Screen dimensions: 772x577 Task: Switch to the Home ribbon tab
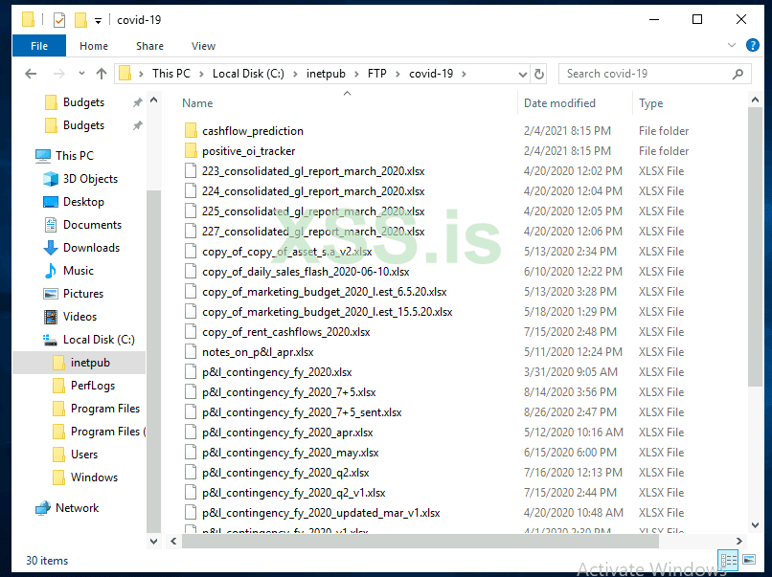pos(94,46)
